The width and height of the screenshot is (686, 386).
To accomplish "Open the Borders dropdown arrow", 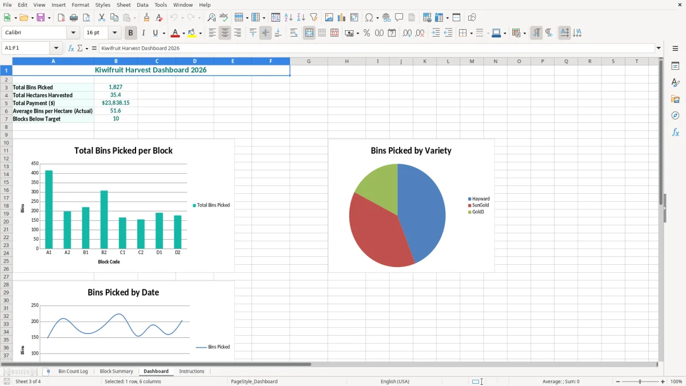I will [x=470, y=33].
